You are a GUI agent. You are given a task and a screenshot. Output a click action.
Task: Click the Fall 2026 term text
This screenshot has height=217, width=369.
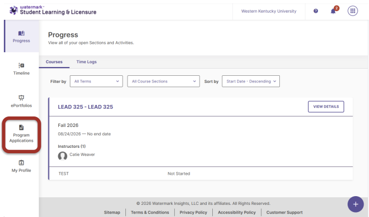pos(68,125)
